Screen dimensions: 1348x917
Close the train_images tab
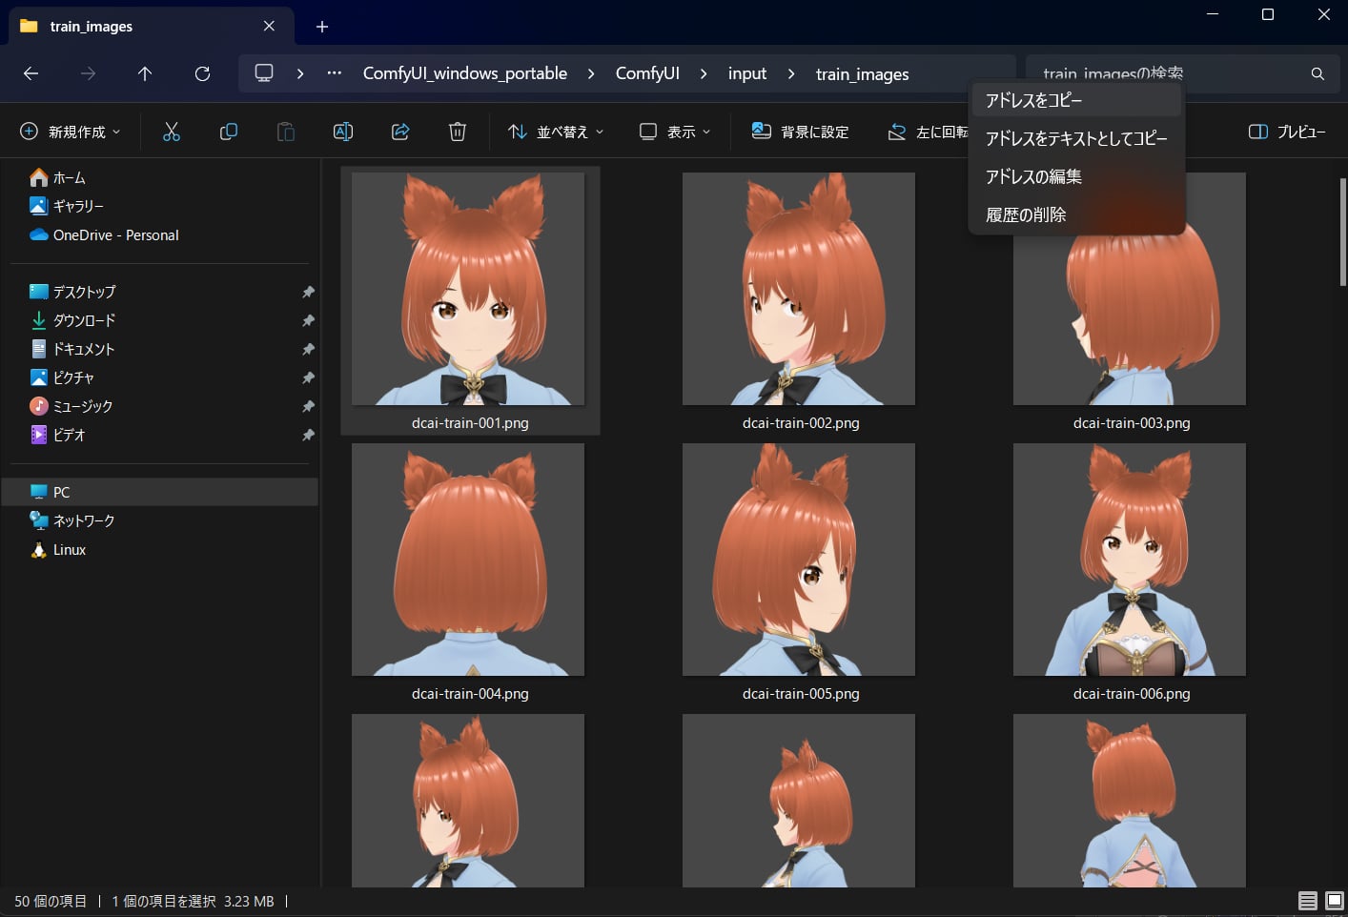click(269, 26)
